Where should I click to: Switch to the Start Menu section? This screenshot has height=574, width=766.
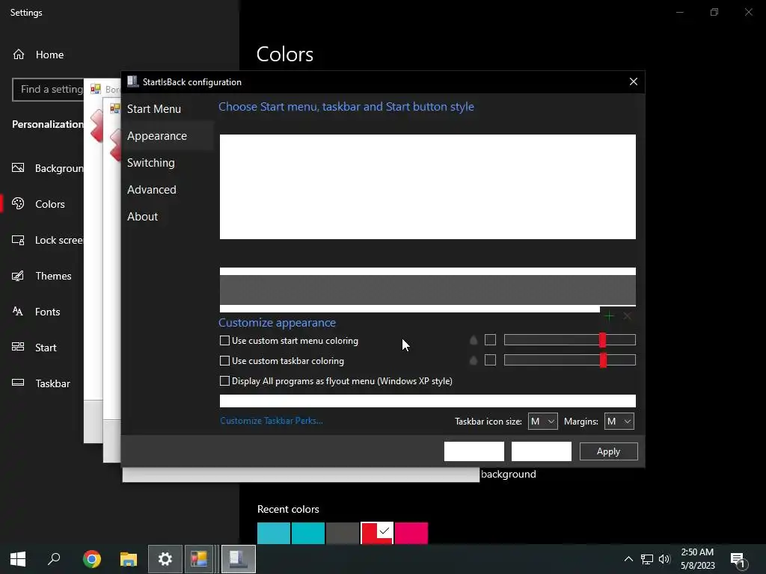point(154,109)
